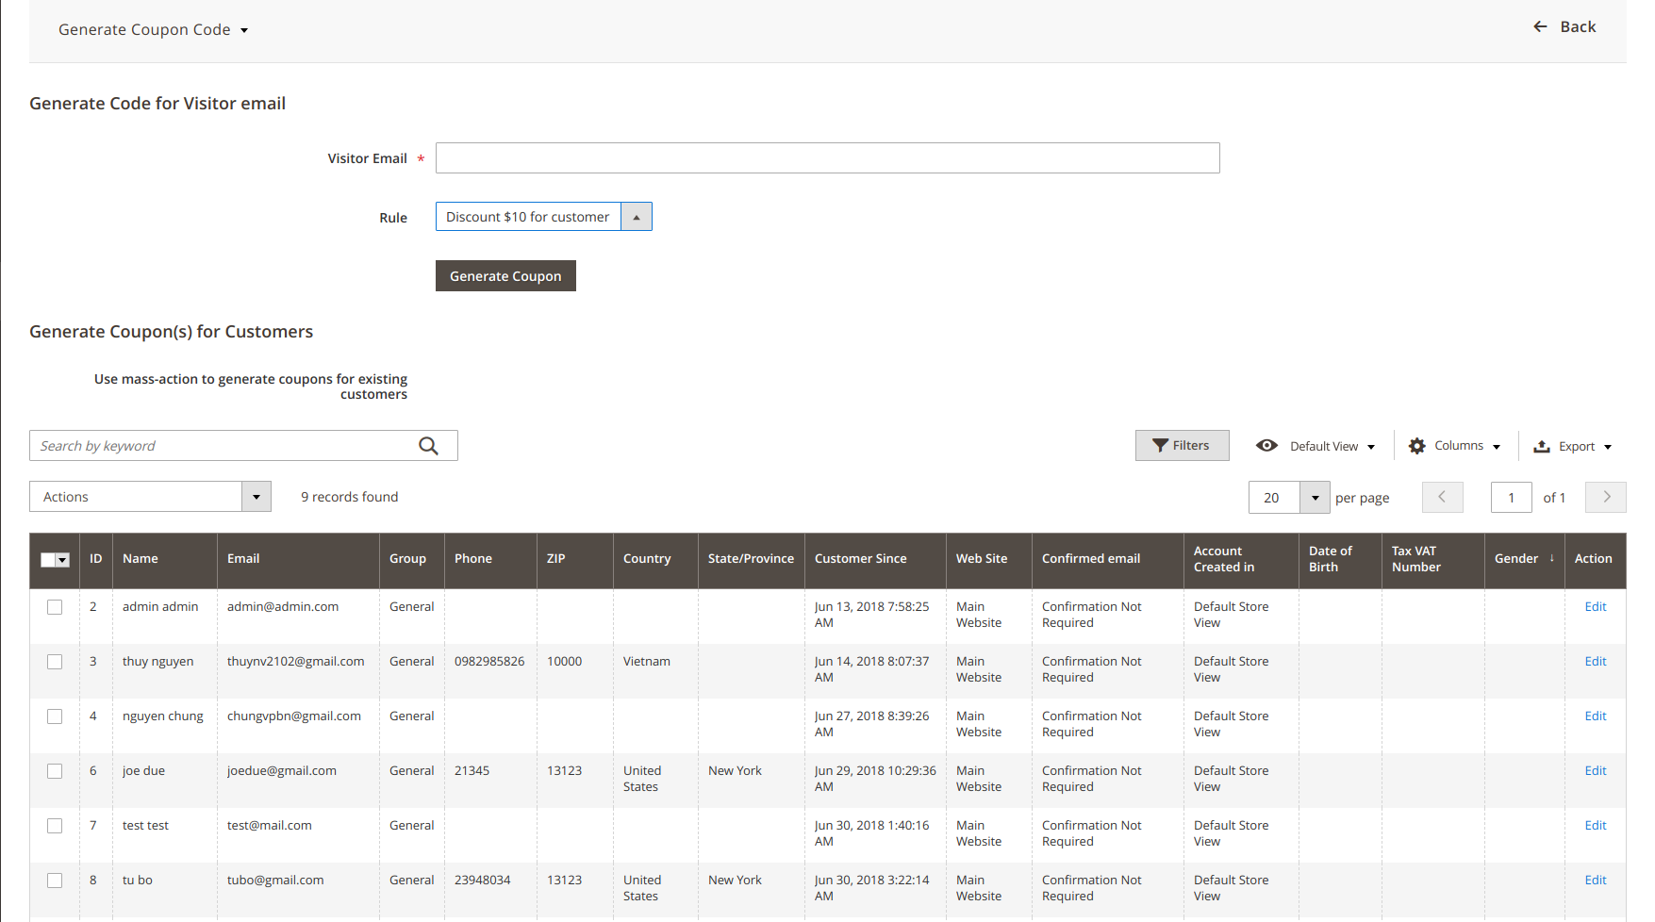Click the Export upload icon
The width and height of the screenshot is (1655, 922).
[x=1542, y=446]
